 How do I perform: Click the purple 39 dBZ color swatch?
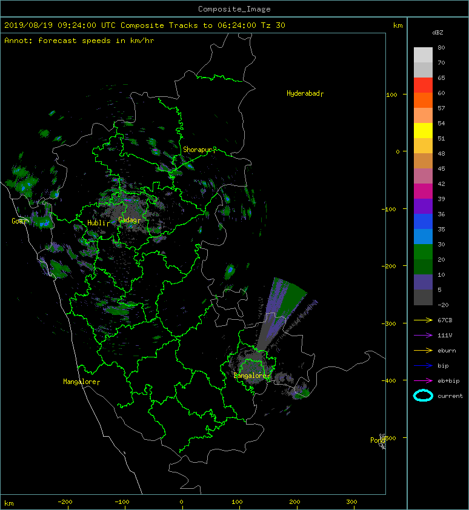click(423, 206)
